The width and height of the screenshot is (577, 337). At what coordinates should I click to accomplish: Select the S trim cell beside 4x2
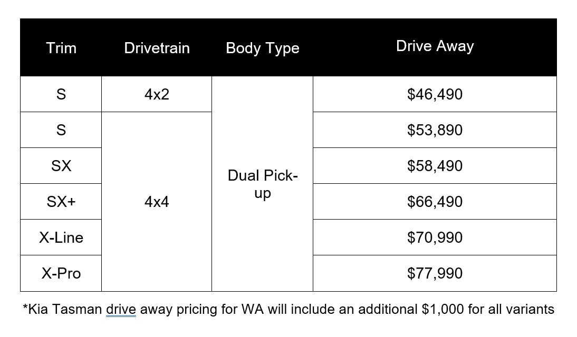tap(61, 94)
